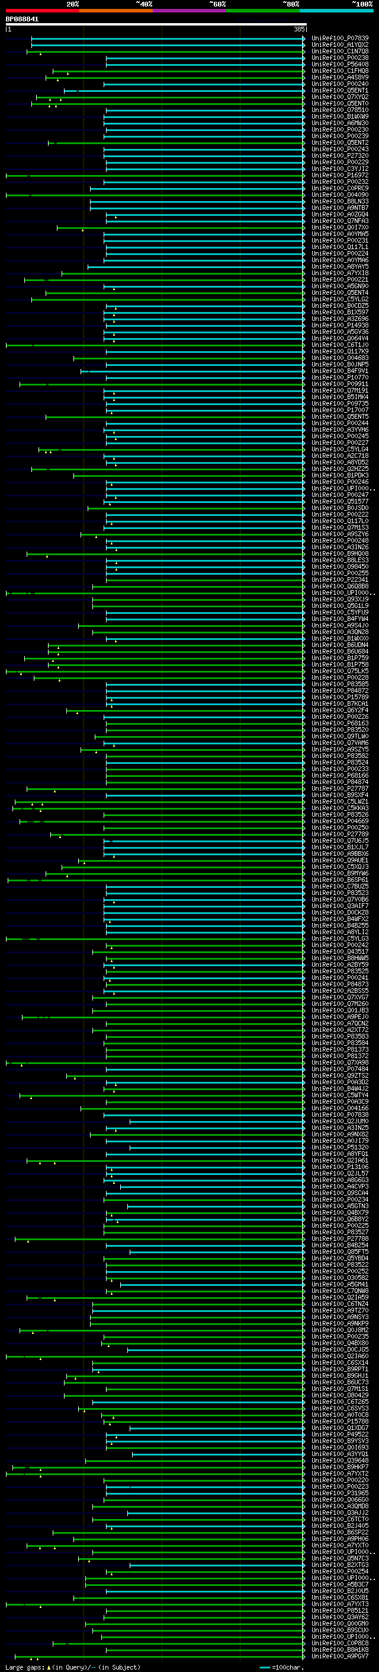Open the UniRef100_B6SP22 entry

340,1532
